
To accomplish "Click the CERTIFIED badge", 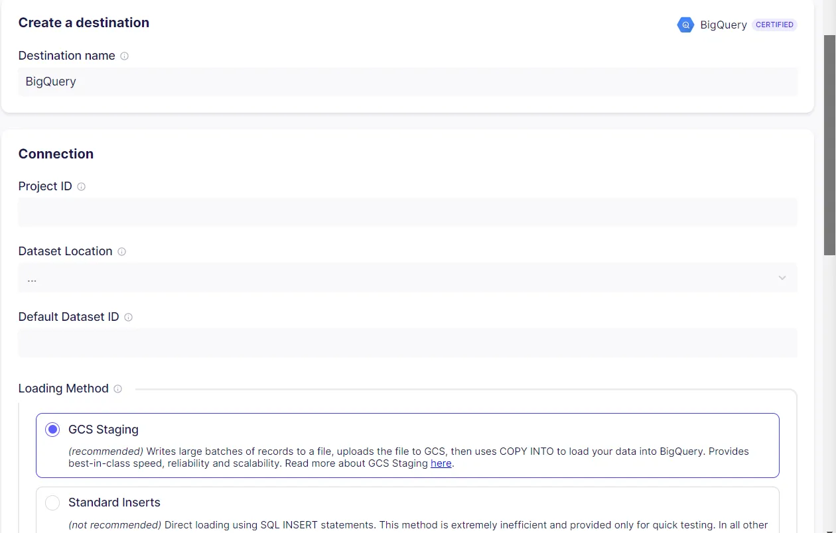I will 774,25.
